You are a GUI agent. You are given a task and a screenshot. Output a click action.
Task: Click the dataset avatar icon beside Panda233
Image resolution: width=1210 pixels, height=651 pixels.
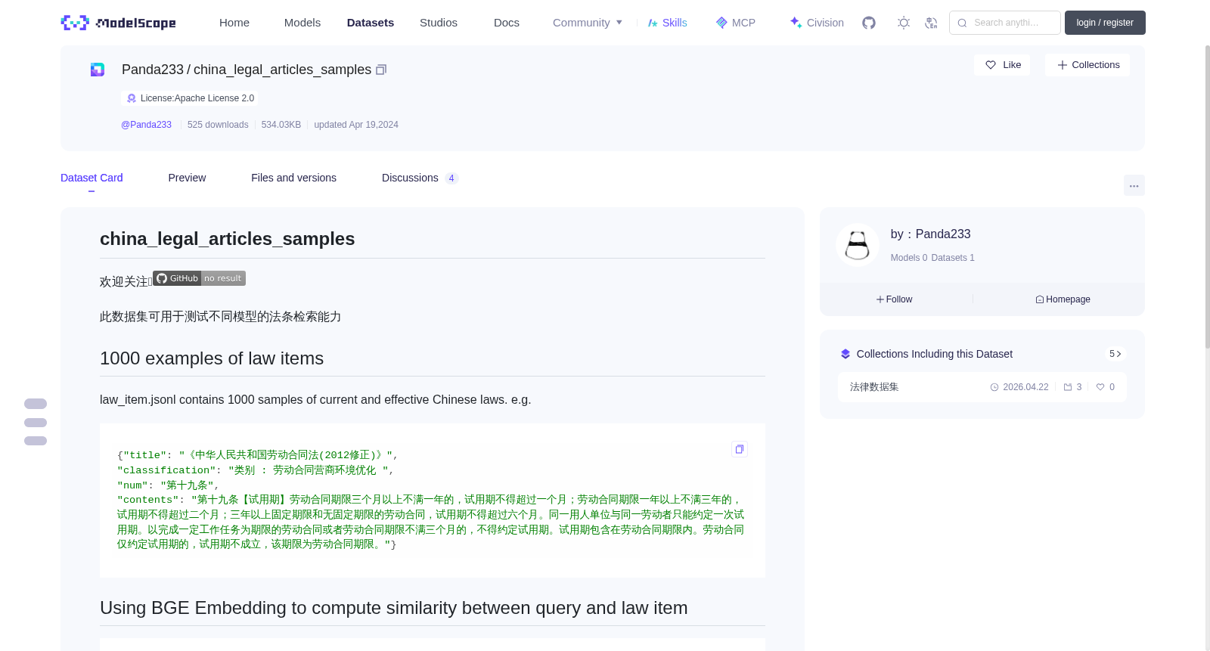click(x=98, y=70)
